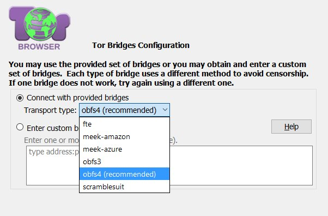Click the Tor Browser logo
The width and height of the screenshot is (328, 216).
point(40,28)
